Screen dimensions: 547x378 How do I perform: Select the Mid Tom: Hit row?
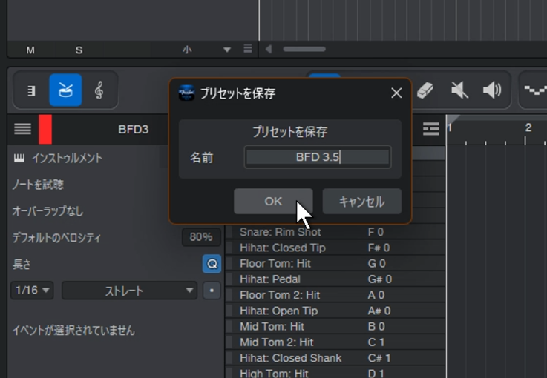point(335,326)
